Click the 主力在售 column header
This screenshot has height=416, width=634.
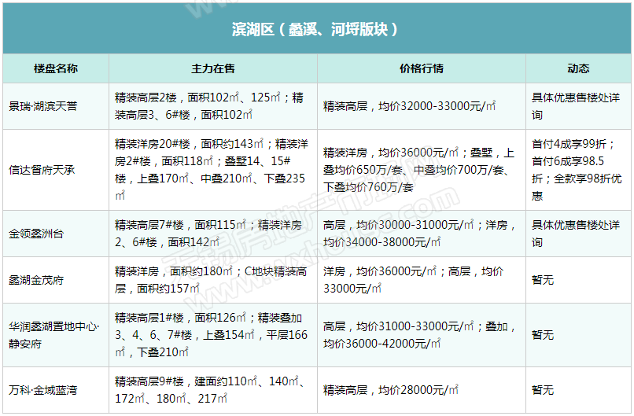(212, 68)
